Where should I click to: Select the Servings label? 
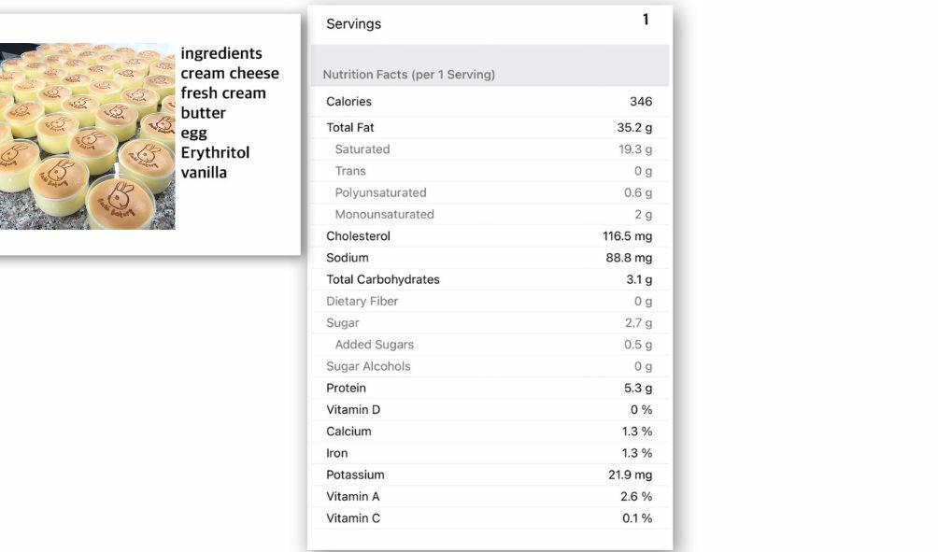click(353, 24)
